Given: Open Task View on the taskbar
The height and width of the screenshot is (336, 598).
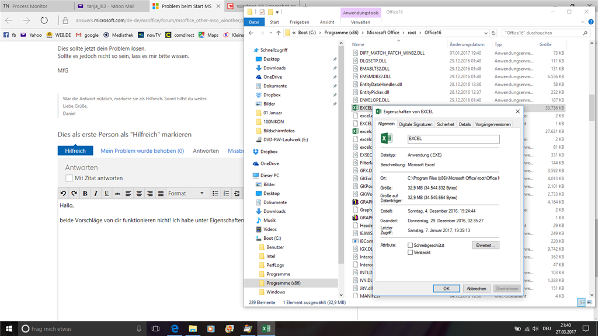Looking at the screenshot, I should 155,328.
